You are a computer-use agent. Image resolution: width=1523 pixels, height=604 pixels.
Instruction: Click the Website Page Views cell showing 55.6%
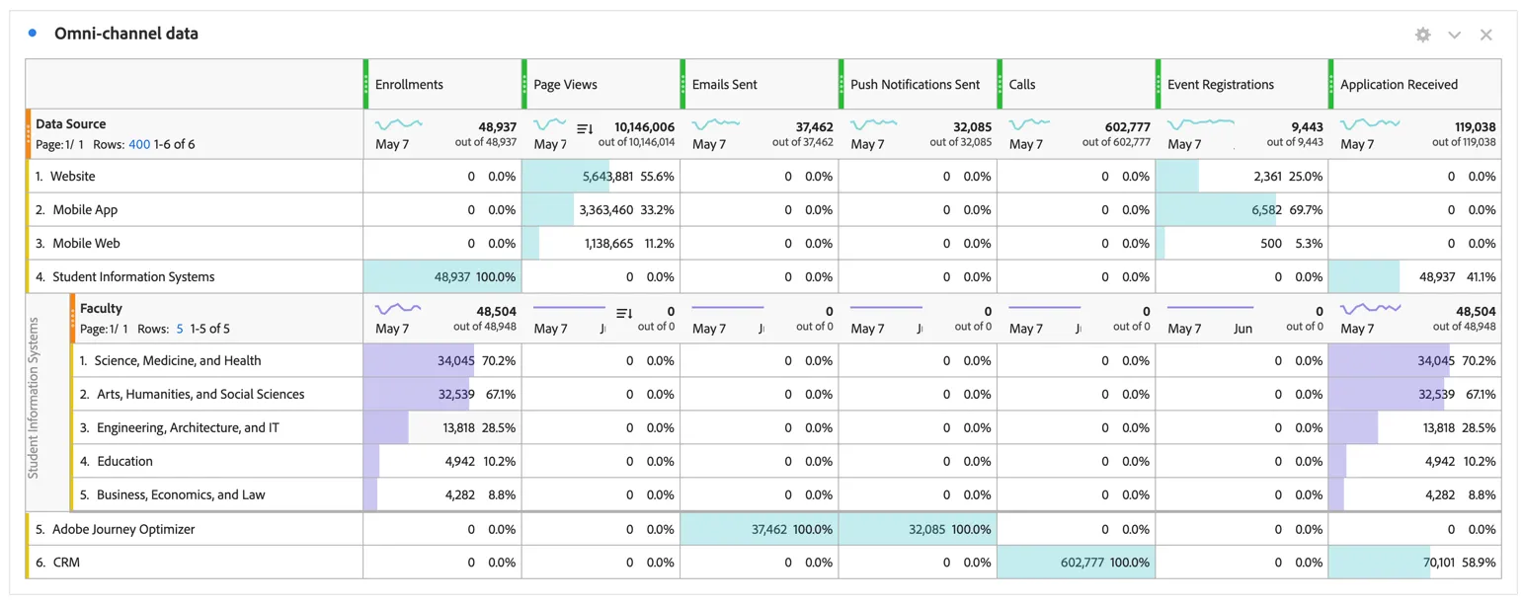pos(601,176)
